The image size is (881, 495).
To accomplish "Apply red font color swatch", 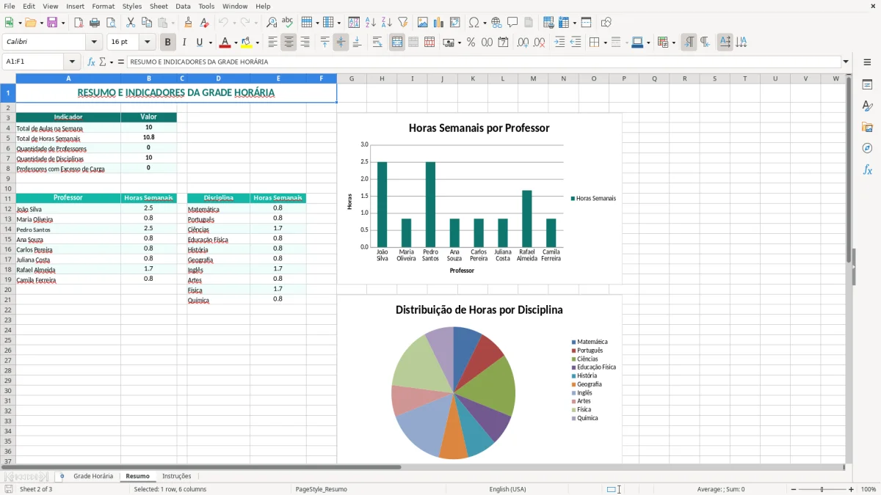I will [225, 43].
